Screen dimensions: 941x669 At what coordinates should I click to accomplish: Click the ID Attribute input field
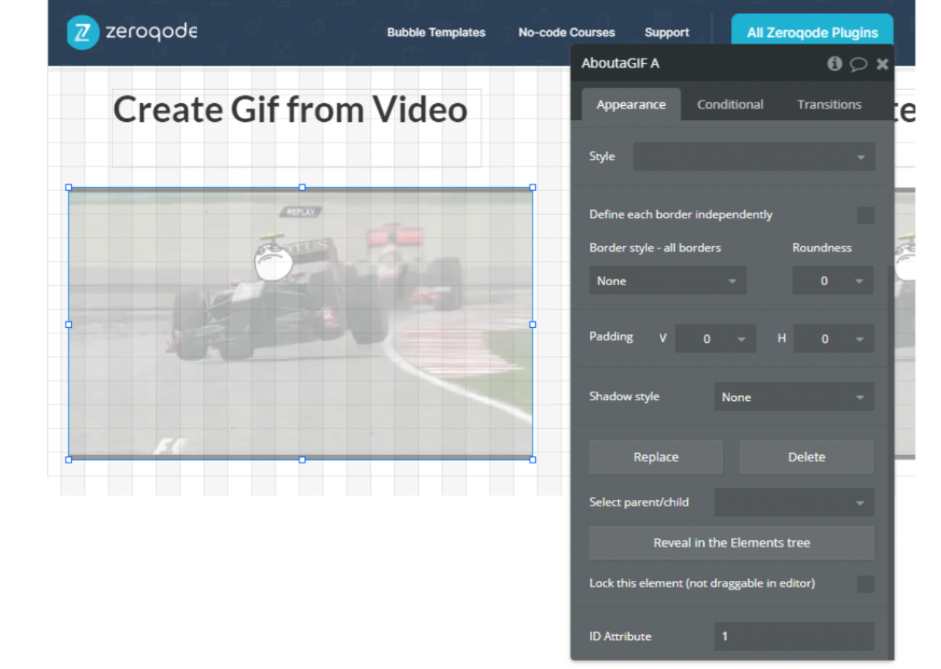(793, 636)
